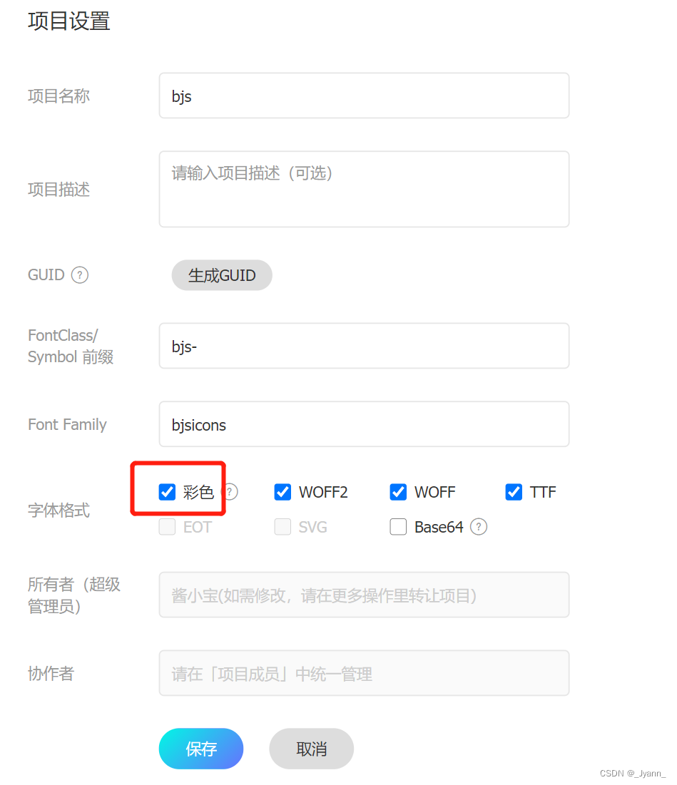This screenshot has height=785, width=677.
Task: Disable the WOFF2 font format checkbox
Action: (x=282, y=491)
